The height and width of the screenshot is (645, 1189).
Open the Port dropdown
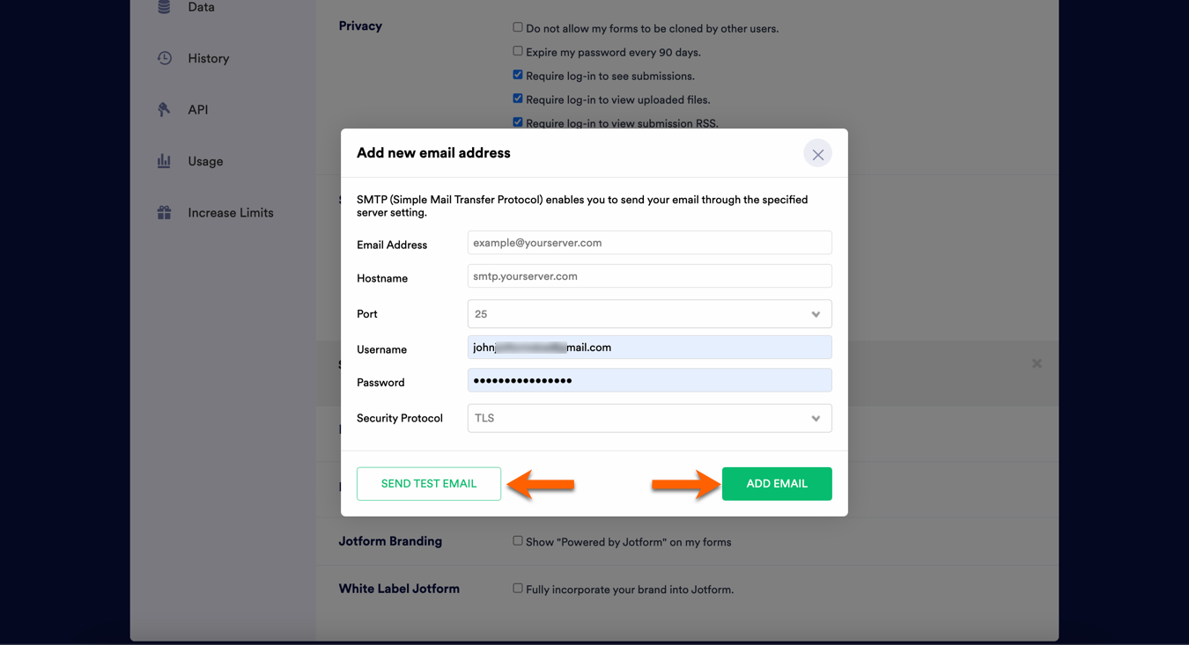[x=649, y=314]
